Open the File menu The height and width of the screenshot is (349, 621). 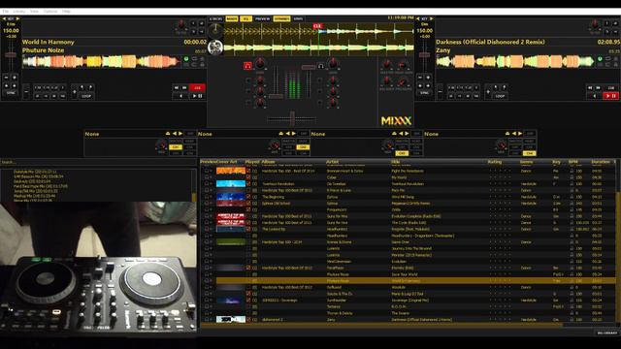6,12
